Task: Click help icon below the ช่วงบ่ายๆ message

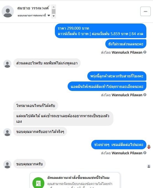Action: tap(145, 153)
